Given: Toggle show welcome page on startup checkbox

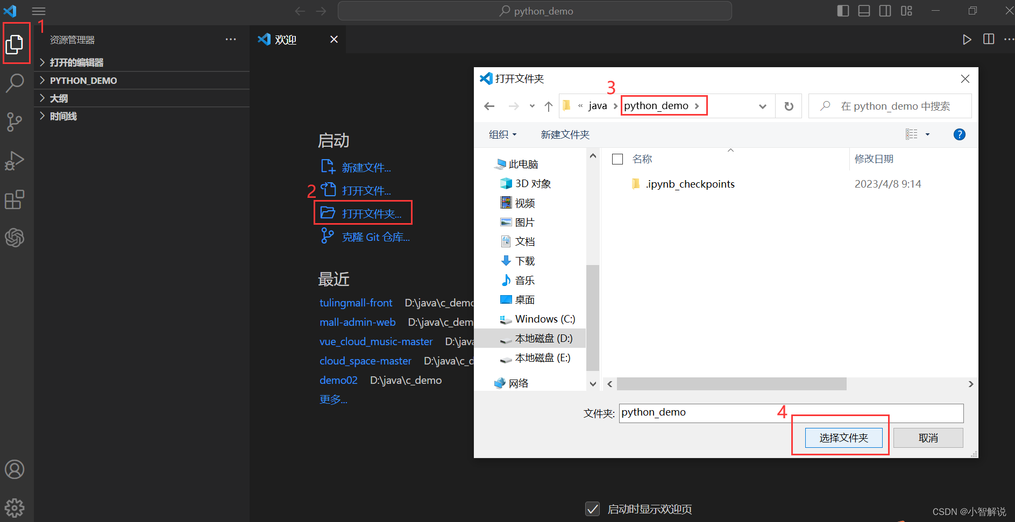Looking at the screenshot, I should click(x=592, y=509).
